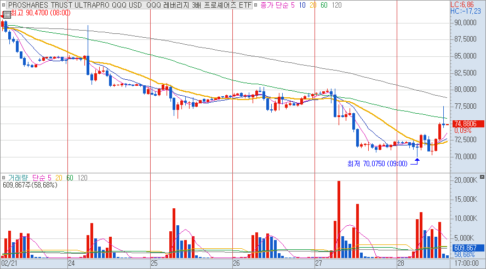Click 20,000K on the volume axis
Screen dimensions: 486x269
[x=466, y=180]
